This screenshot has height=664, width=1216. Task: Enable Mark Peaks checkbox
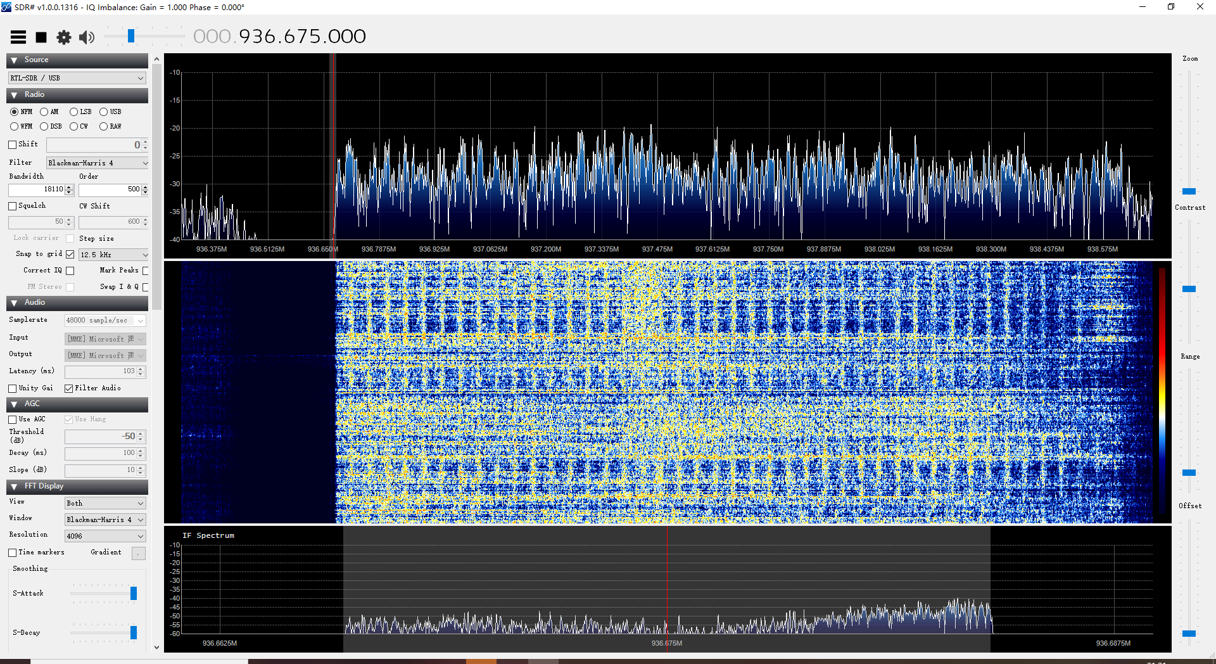(146, 271)
